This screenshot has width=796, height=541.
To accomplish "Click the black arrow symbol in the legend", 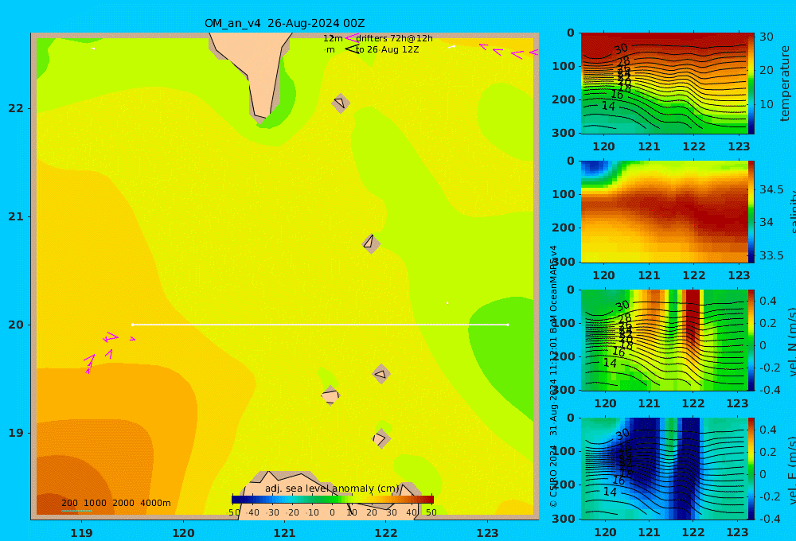I will [351, 49].
